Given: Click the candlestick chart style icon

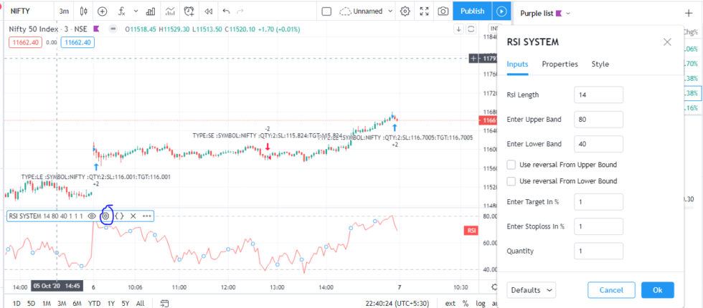Looking at the screenshot, I should click(85, 11).
